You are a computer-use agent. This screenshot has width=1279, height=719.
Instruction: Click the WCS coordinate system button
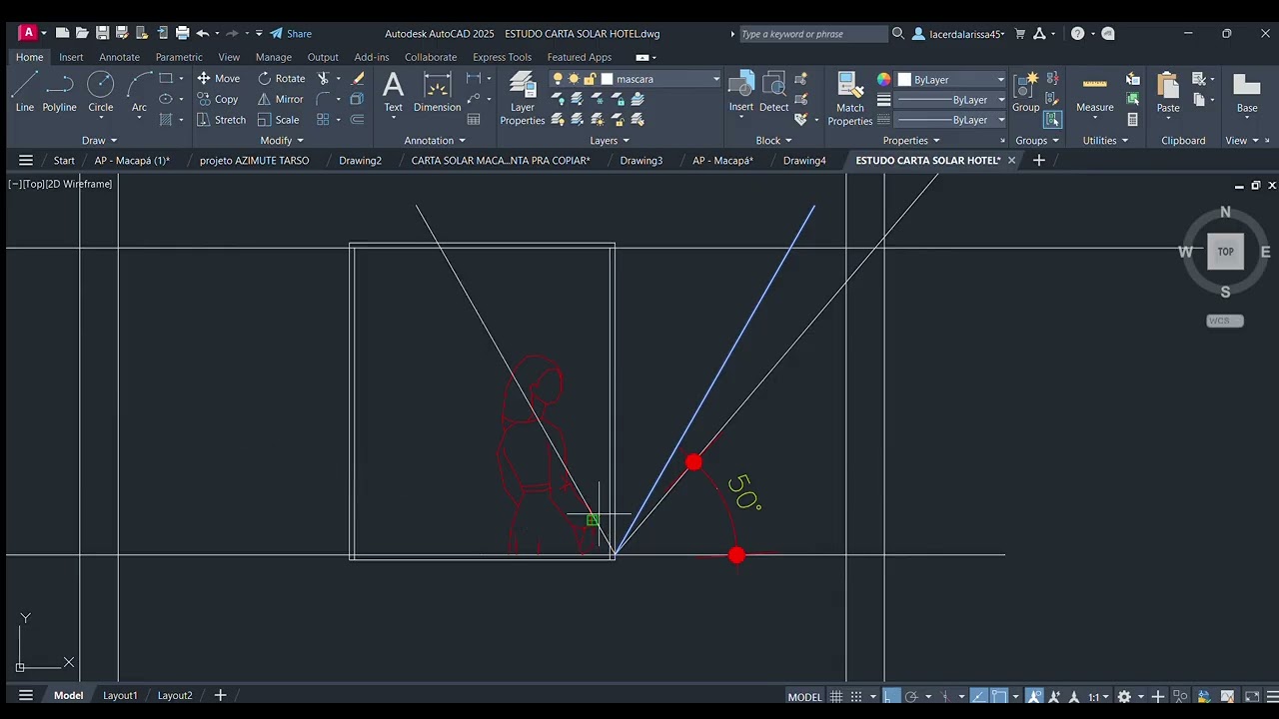(x=1225, y=321)
